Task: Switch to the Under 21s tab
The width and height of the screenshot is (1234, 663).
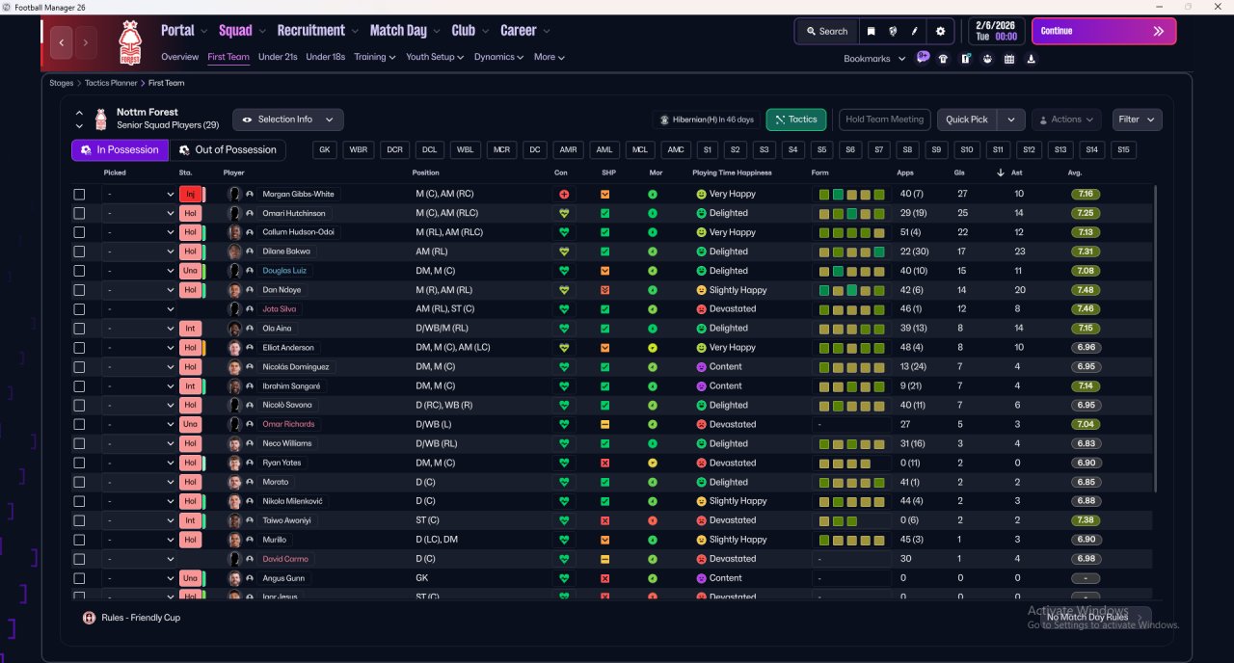Action: [x=278, y=57]
